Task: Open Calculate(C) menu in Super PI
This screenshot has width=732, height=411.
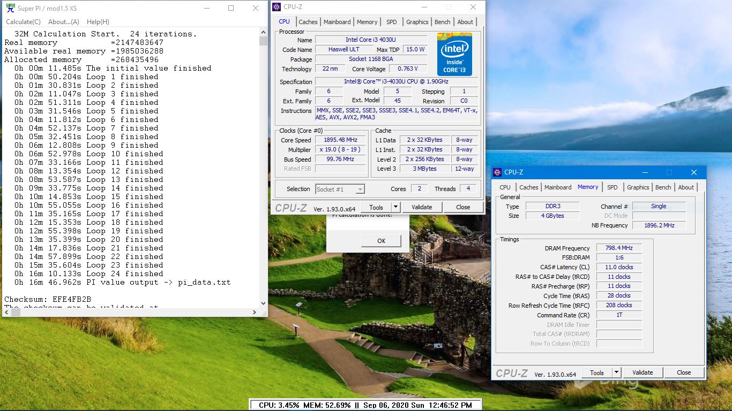Action: pos(23,22)
